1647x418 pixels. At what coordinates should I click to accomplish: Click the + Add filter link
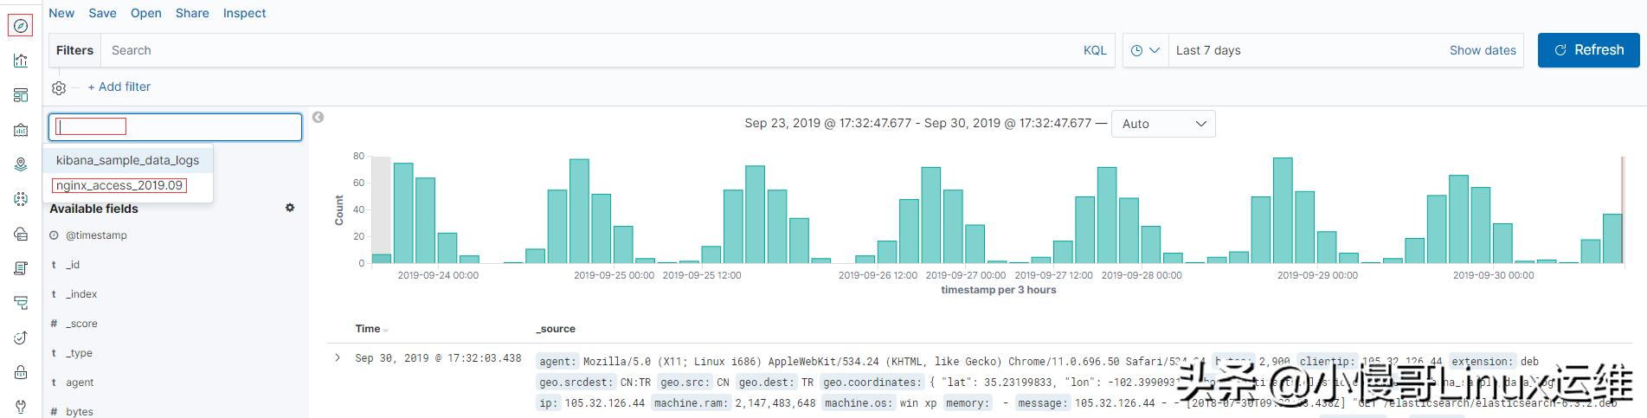pyautogui.click(x=119, y=87)
